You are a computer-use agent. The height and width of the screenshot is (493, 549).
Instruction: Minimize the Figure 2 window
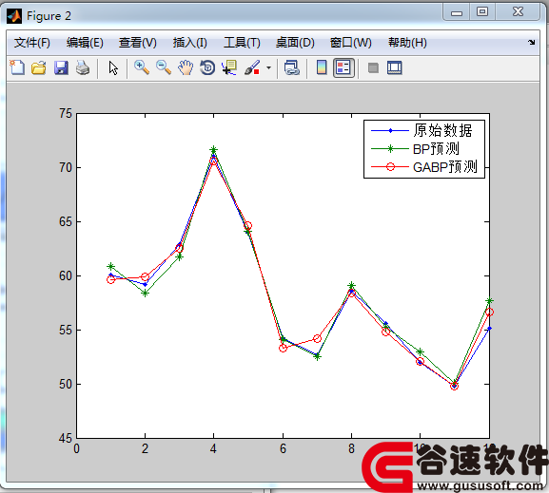457,12
